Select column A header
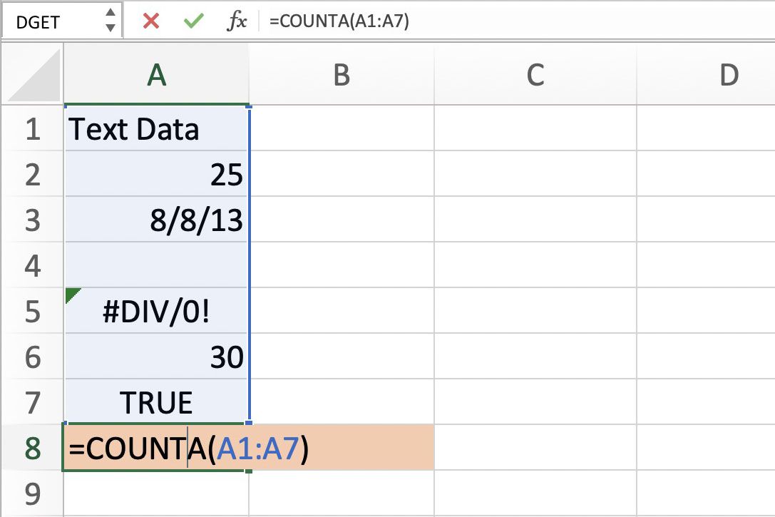 coord(156,75)
